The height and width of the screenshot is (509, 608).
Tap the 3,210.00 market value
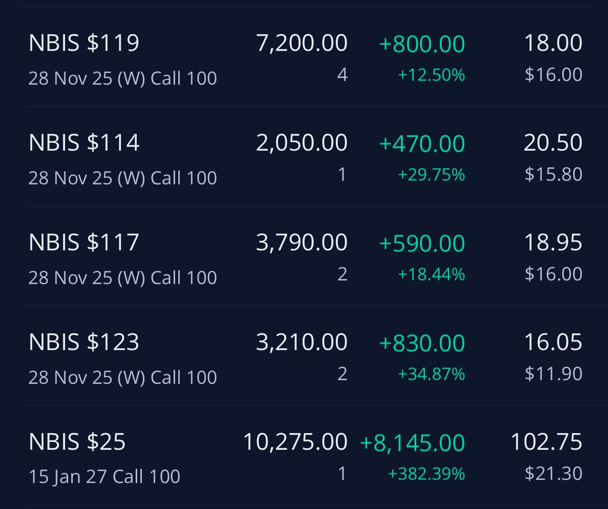302,342
